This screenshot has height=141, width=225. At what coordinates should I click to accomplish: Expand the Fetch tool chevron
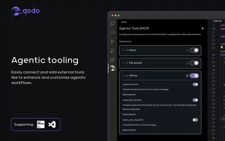click(x=123, y=50)
